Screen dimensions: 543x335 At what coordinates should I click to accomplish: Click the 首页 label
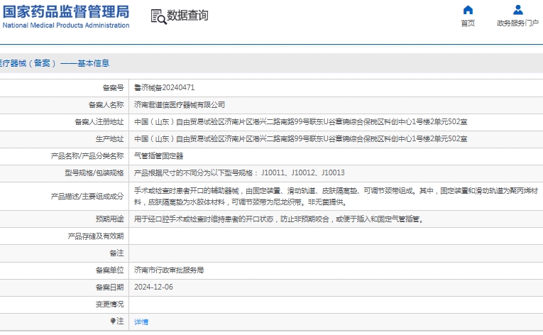click(468, 23)
